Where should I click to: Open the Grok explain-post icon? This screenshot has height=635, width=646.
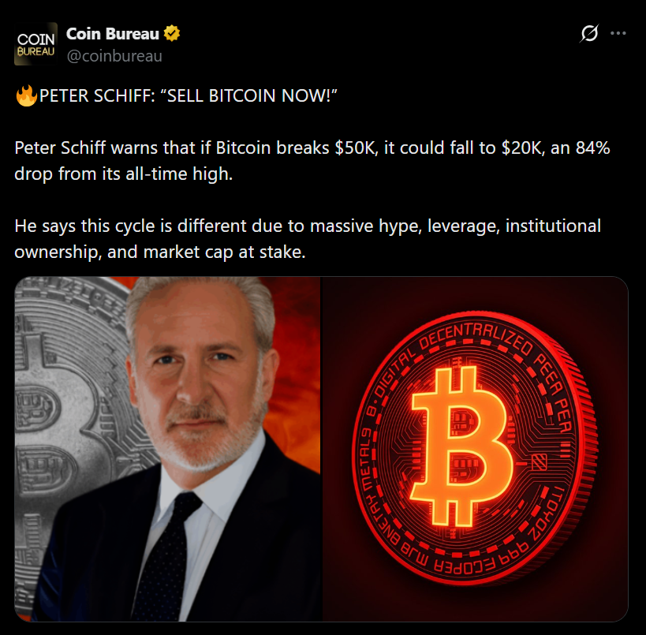(x=589, y=33)
